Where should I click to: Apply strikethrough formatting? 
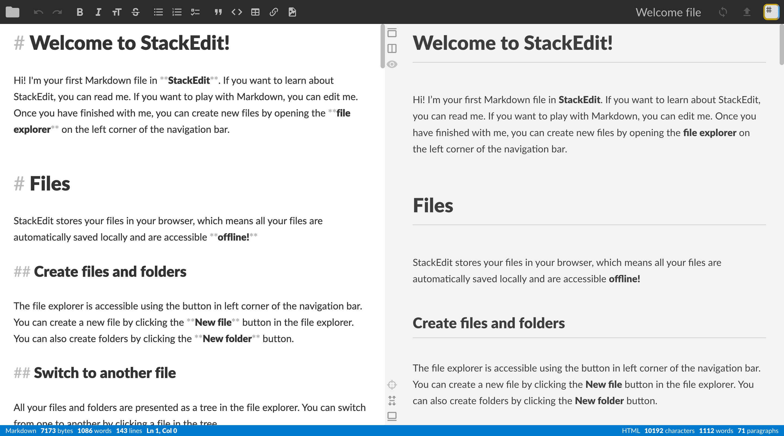(136, 12)
